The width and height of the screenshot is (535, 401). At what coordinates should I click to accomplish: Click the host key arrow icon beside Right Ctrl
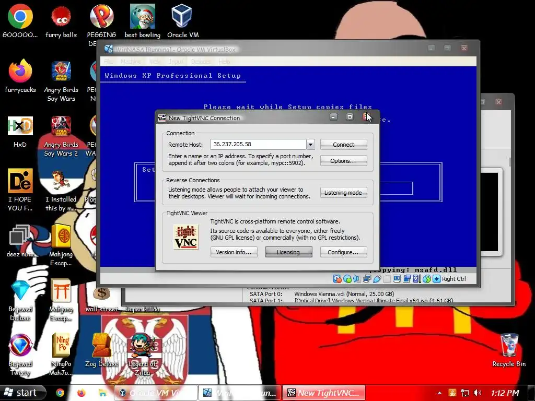click(x=436, y=279)
